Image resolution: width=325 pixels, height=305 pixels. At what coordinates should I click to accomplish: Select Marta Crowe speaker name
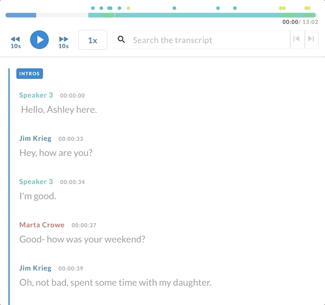point(42,225)
